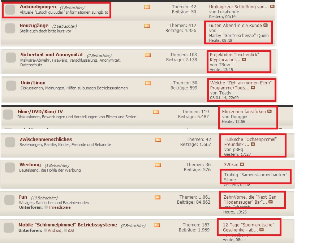Click RSS icon in Sicherheit und Anonymität row
Viewport: 310px width, 243px height.
coord(148,55)
